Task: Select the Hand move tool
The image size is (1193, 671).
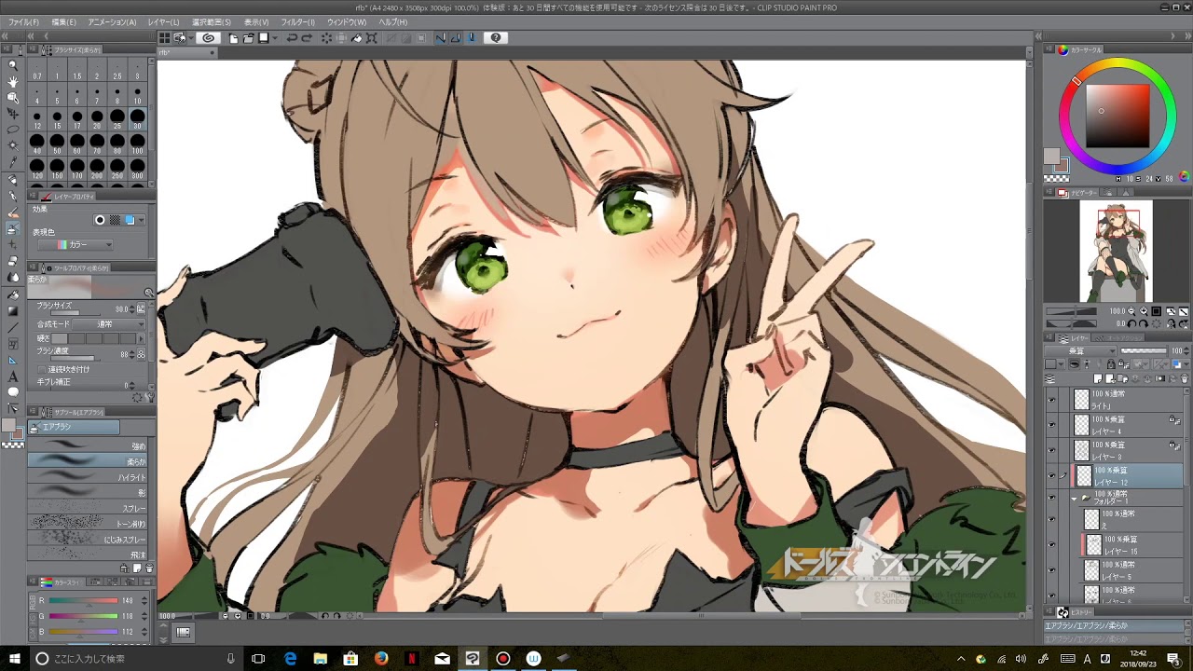Action: pyautogui.click(x=12, y=82)
